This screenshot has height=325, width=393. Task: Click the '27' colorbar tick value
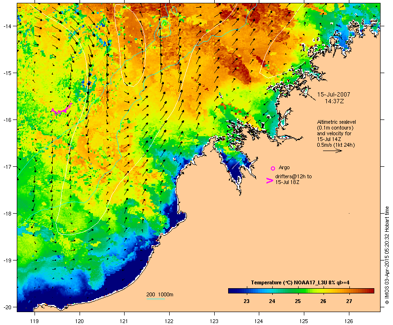point(349,301)
